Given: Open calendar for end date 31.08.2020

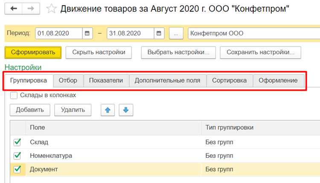Looking at the screenshot, I should [159, 33].
